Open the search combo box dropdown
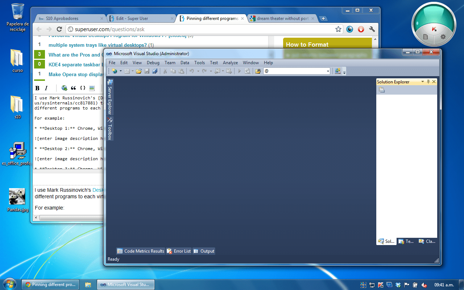The width and height of the screenshot is (464, 290). (327, 71)
